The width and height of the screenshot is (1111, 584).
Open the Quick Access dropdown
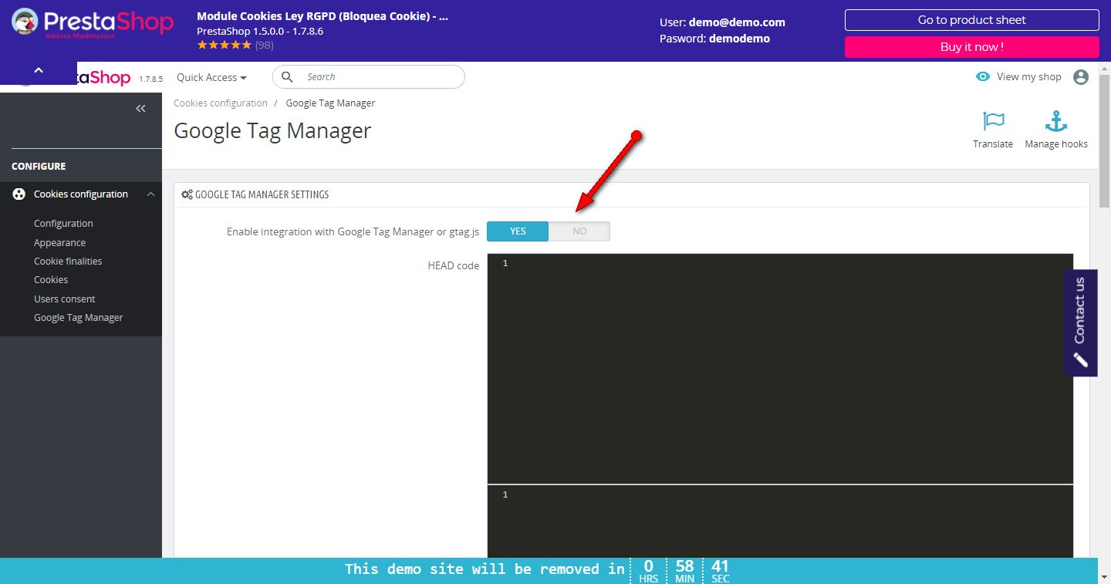(211, 77)
